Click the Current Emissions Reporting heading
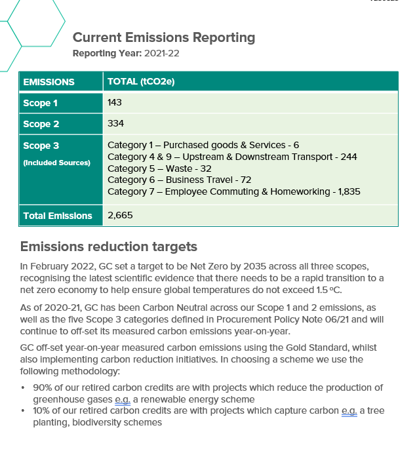415x455 pixels. (x=164, y=37)
